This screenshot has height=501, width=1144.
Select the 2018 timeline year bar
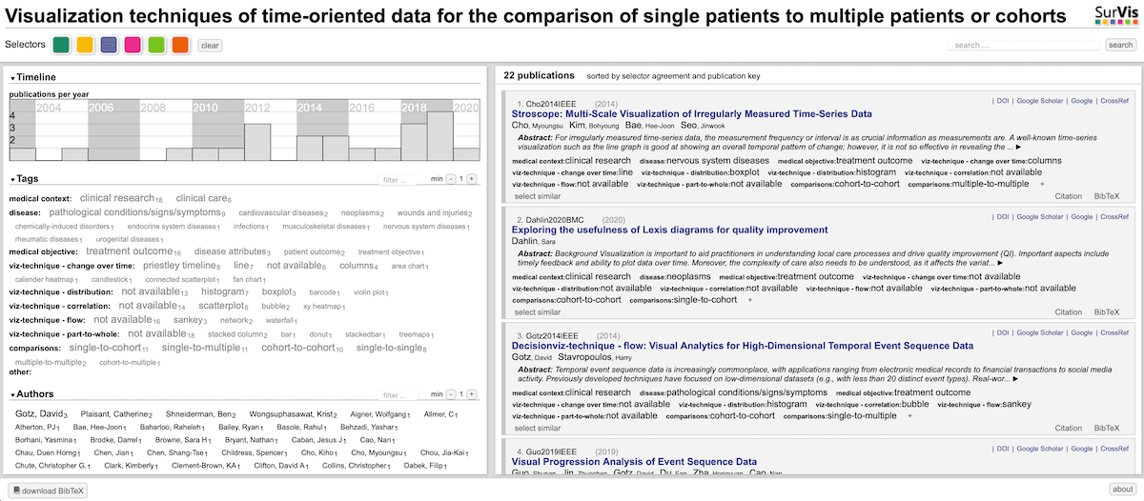click(414, 130)
